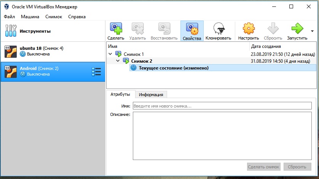Screen dimensions: 319x179
Task: Select Текущее состояние (изменено) row
Action: pyautogui.click(x=223, y=68)
